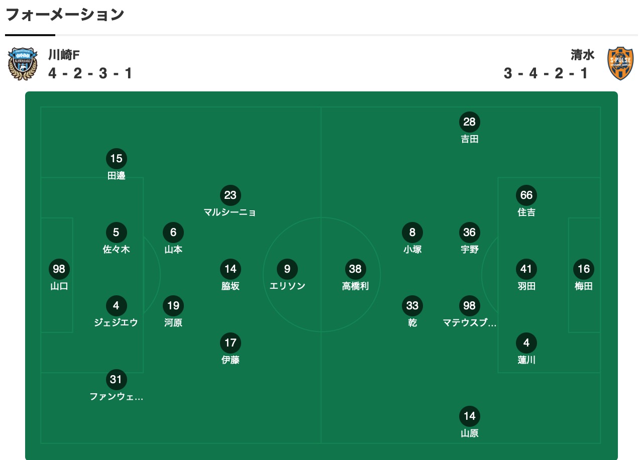This screenshot has height=460, width=640.
Task: Click player number 66 住吉
Action: 526,195
